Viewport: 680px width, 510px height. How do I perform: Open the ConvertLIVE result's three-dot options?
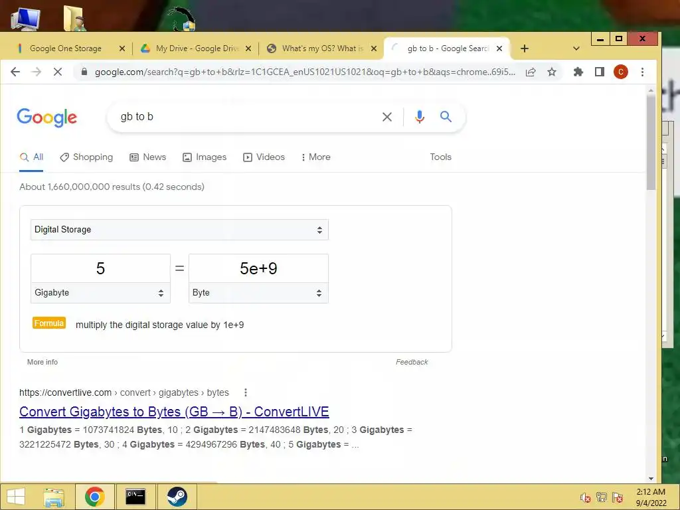[246, 392]
